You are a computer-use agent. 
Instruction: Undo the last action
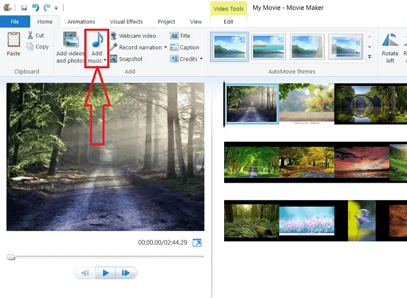35,8
